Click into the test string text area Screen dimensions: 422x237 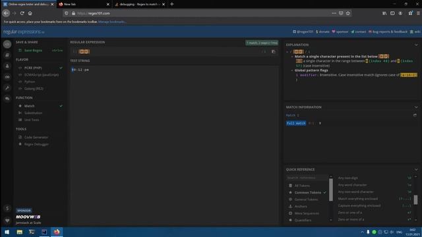[x=174, y=145]
